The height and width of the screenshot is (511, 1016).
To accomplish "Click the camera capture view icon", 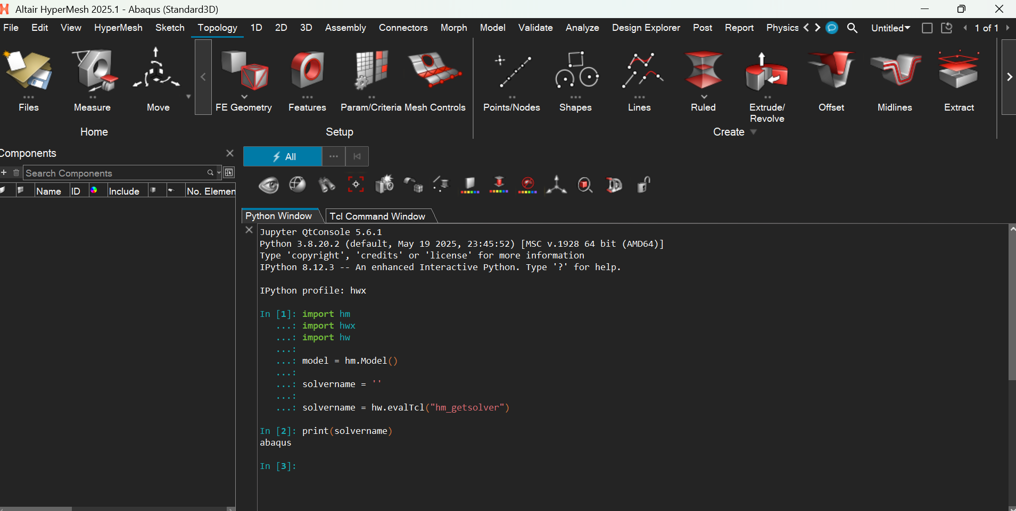I will [384, 185].
